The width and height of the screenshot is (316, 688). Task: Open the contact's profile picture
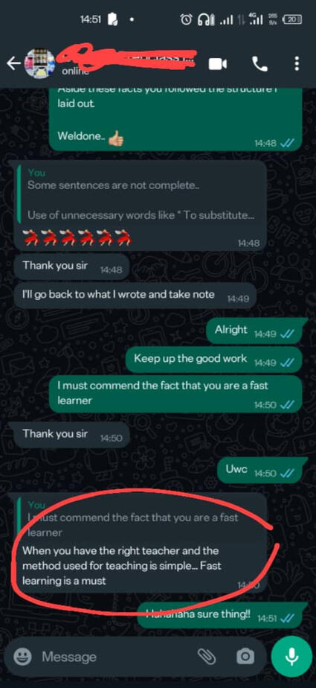point(39,63)
